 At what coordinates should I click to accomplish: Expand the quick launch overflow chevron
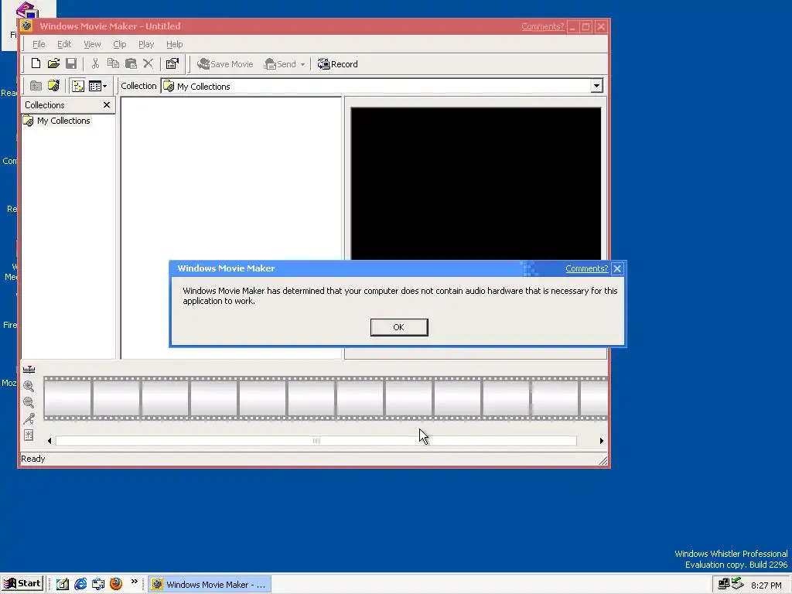pos(135,582)
